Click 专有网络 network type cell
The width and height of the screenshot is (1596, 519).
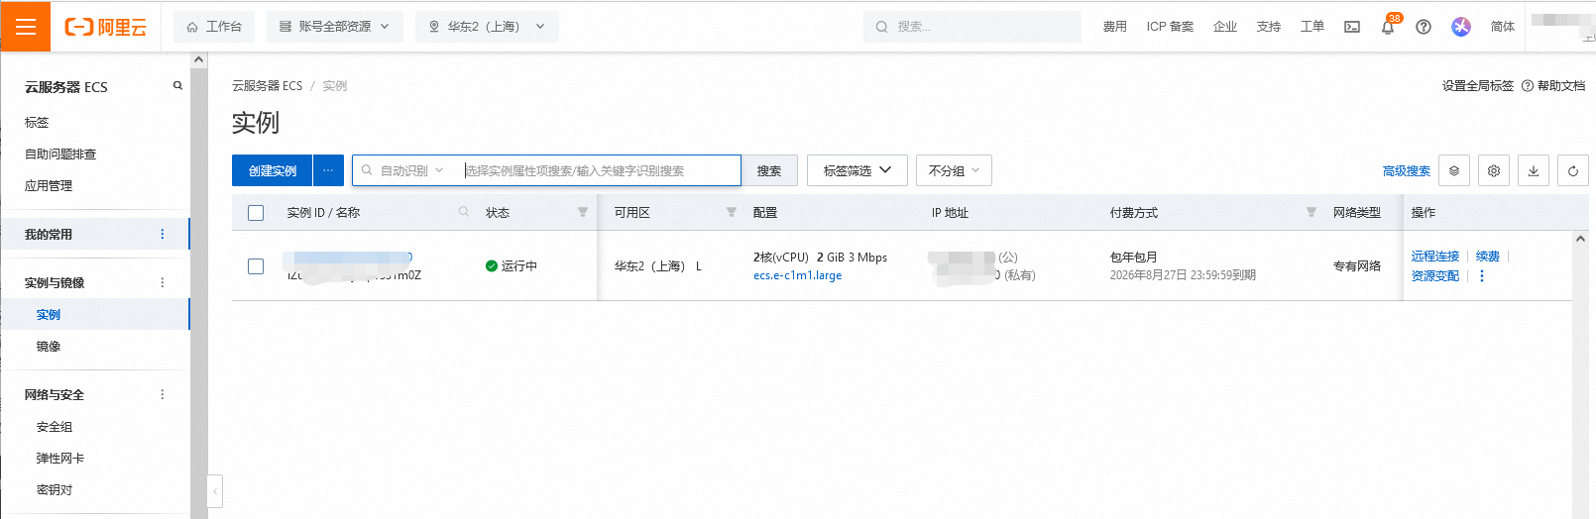pyautogui.click(x=1357, y=265)
